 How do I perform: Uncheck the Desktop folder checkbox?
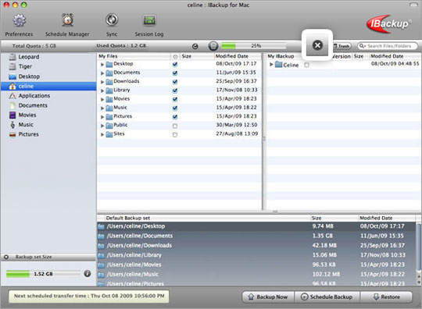click(175, 64)
